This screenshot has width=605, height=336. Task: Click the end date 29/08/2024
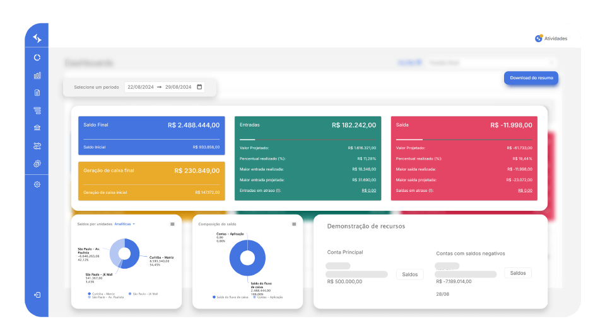[179, 87]
